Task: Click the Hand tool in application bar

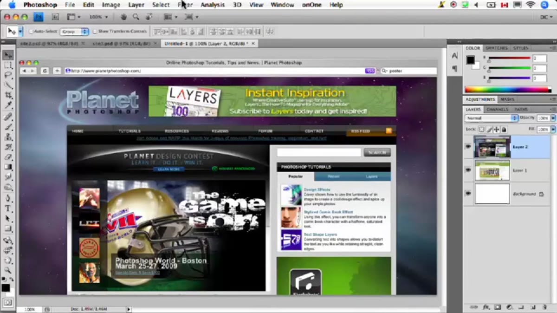Action: tap(123, 17)
